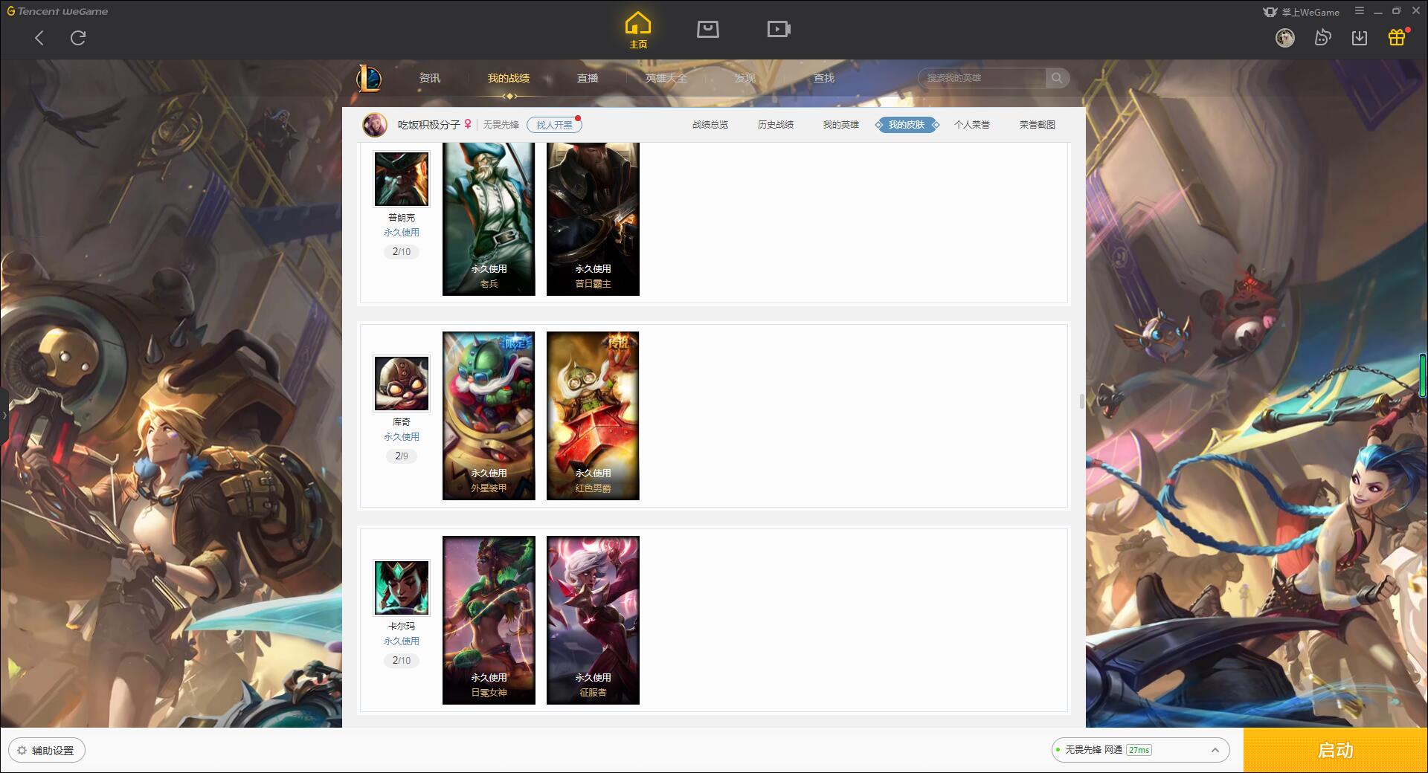The width and height of the screenshot is (1428, 773).
Task: Click the 普朗克 champion portrait
Action: (402, 179)
